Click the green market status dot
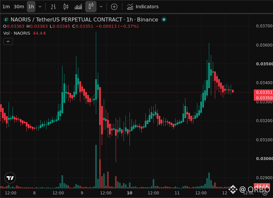273x198 pixels. point(164,19)
